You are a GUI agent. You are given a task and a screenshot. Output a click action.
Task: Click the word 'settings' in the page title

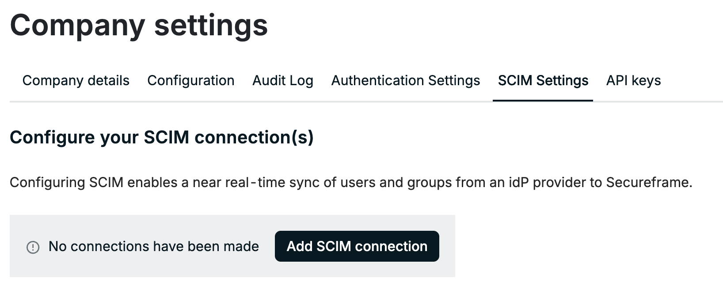pyautogui.click(x=211, y=26)
